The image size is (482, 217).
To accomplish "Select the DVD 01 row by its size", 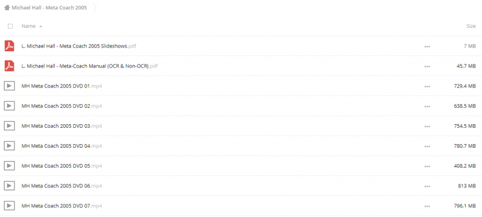I will 465,86.
